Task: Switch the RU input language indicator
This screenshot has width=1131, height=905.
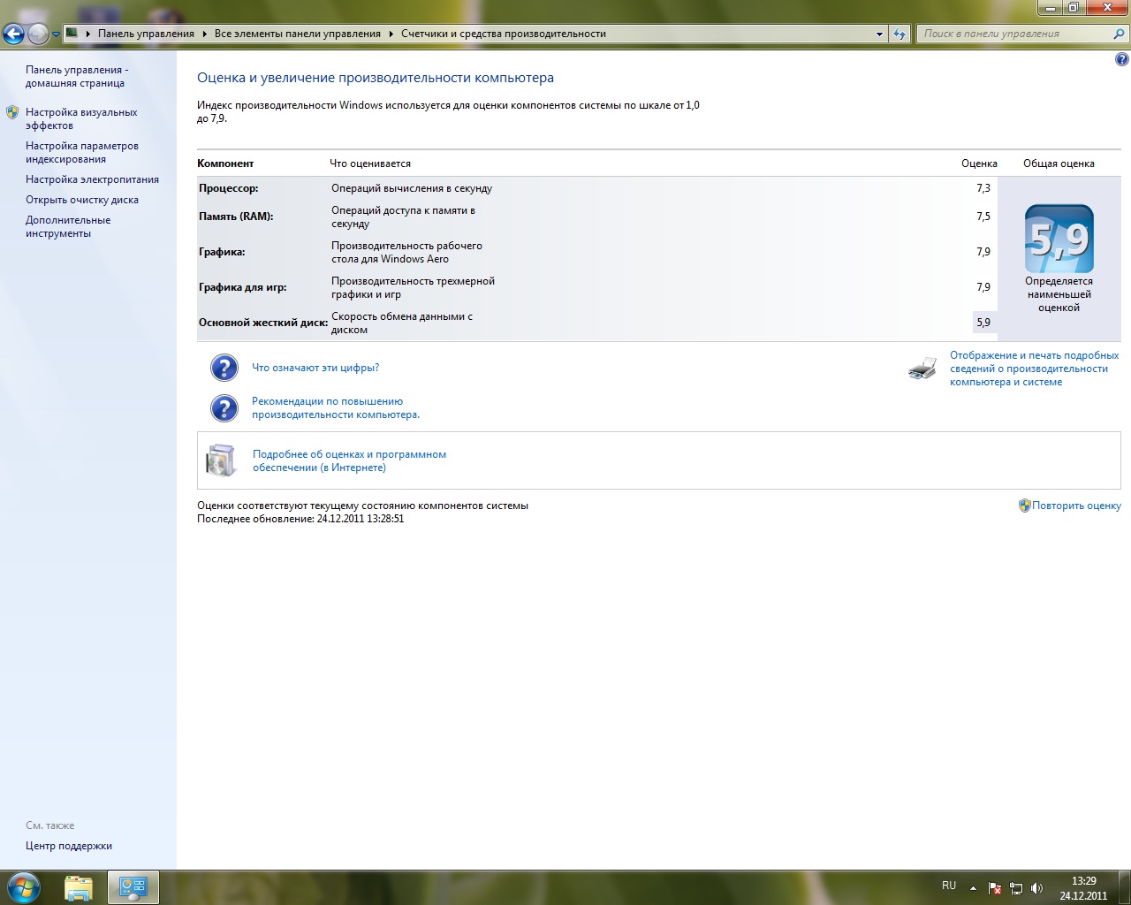Action: 949,886
